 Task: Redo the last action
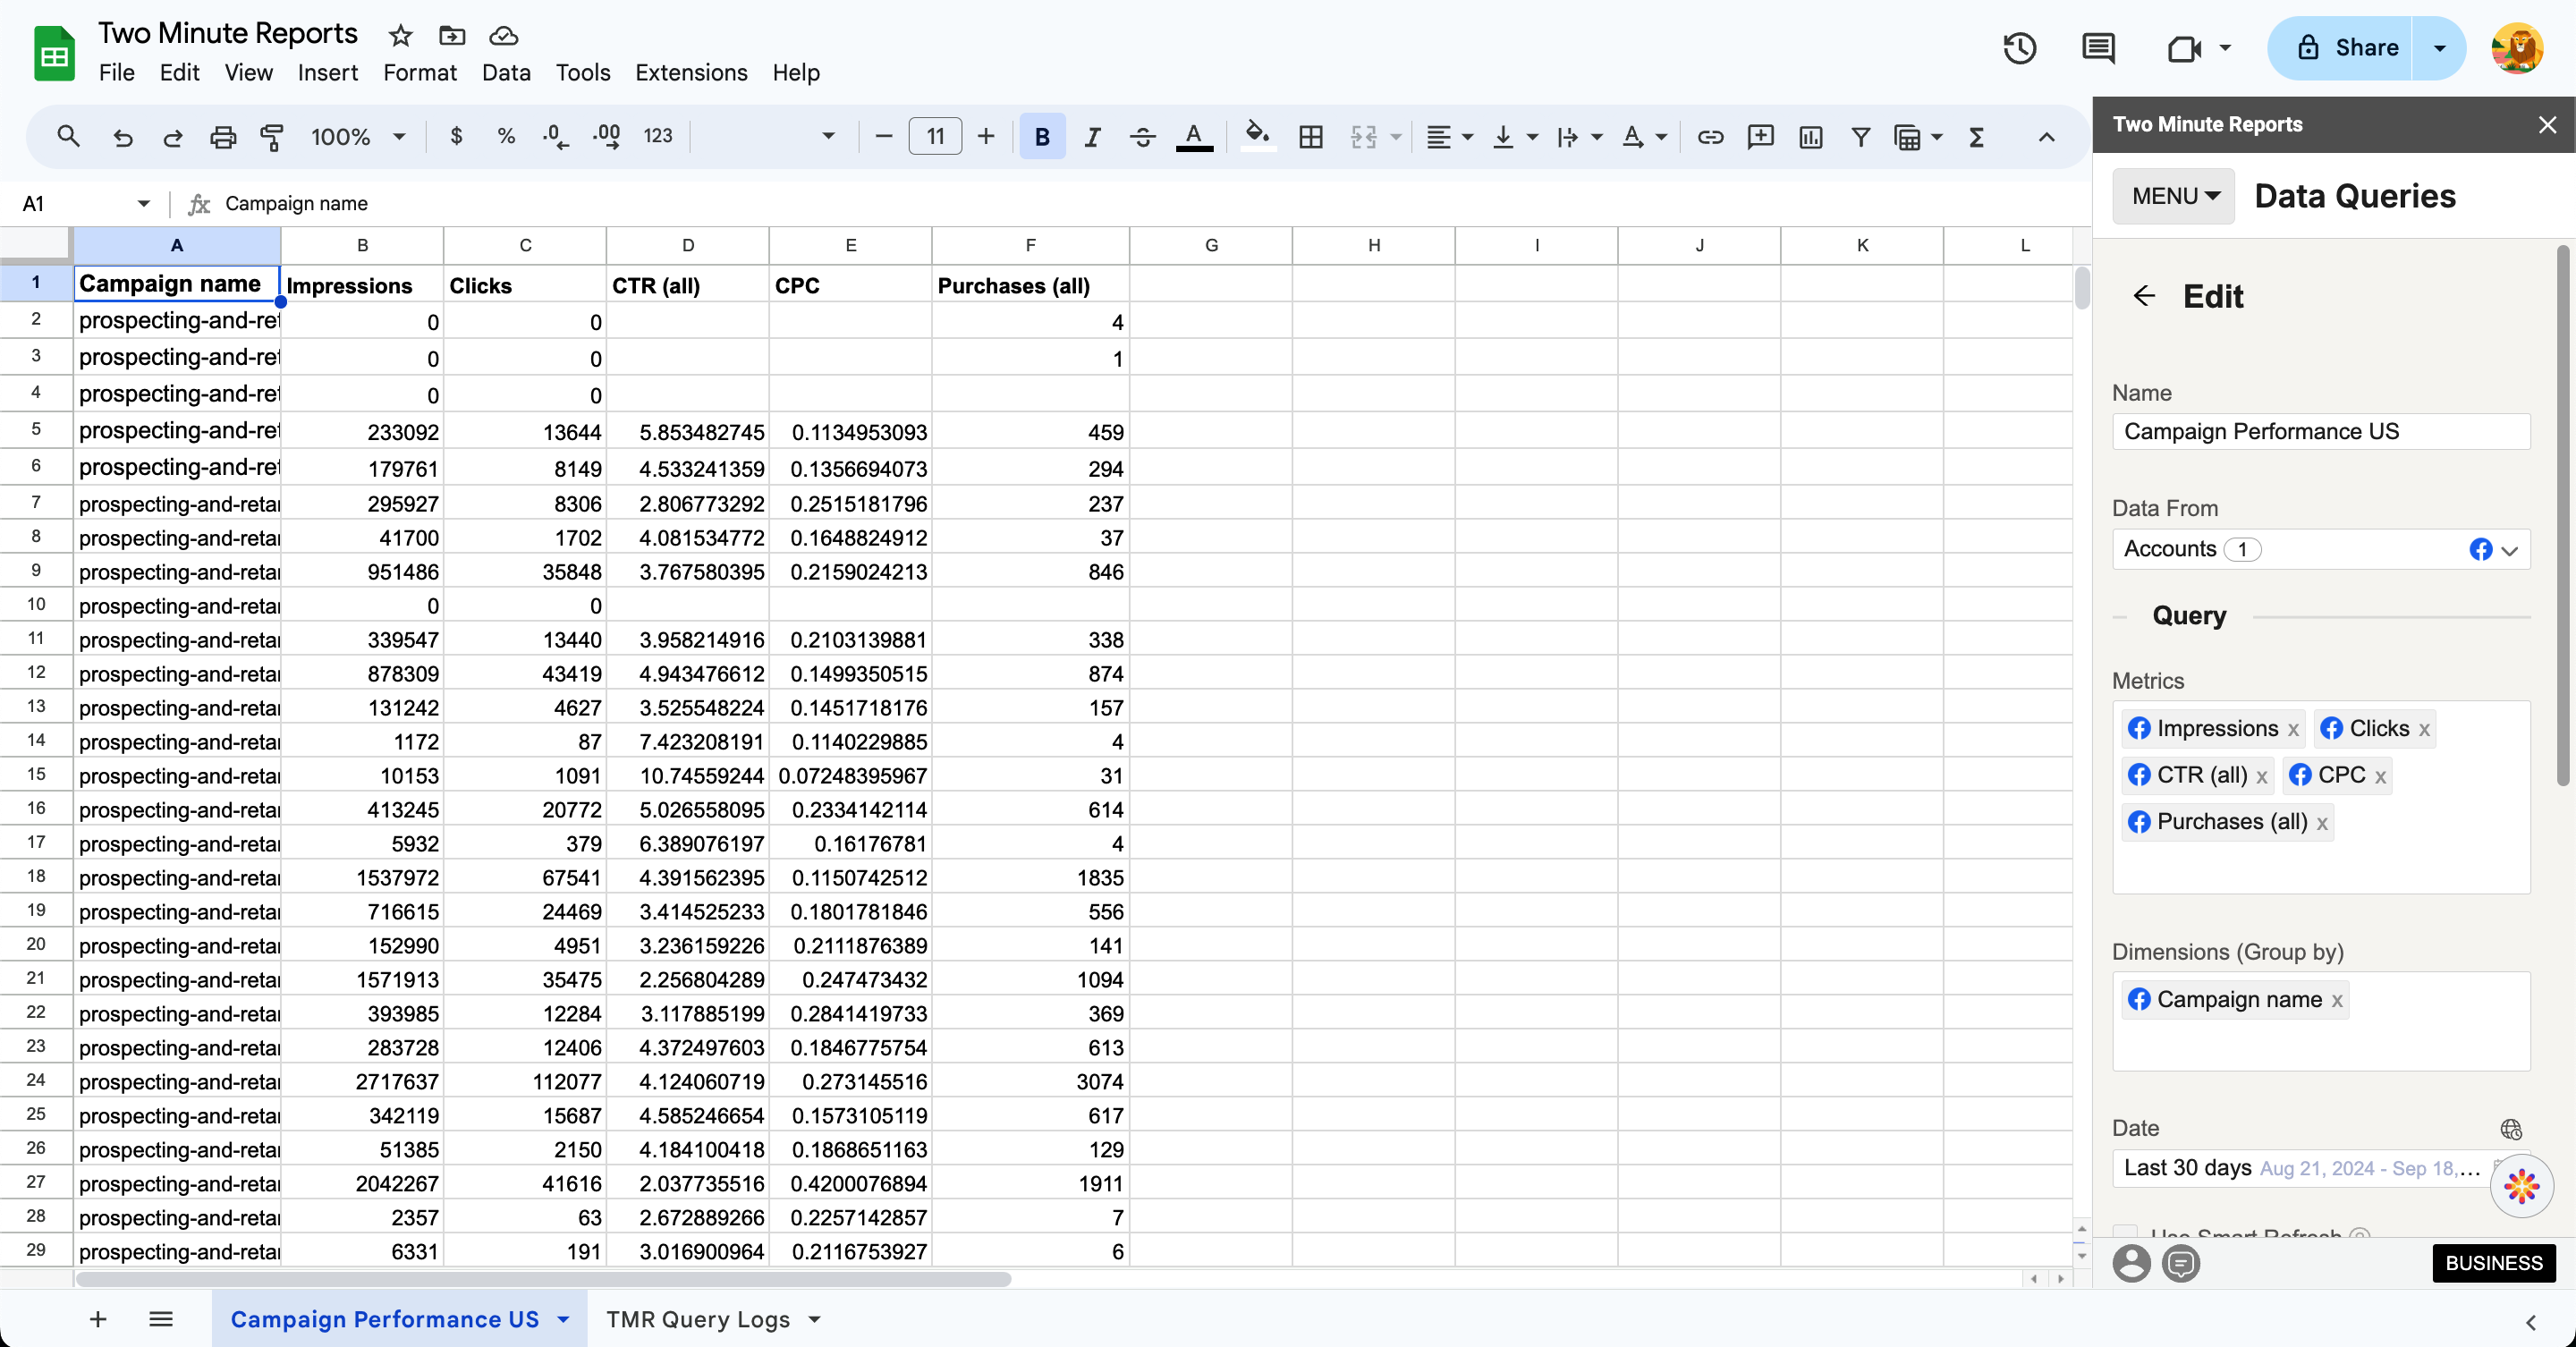click(173, 137)
